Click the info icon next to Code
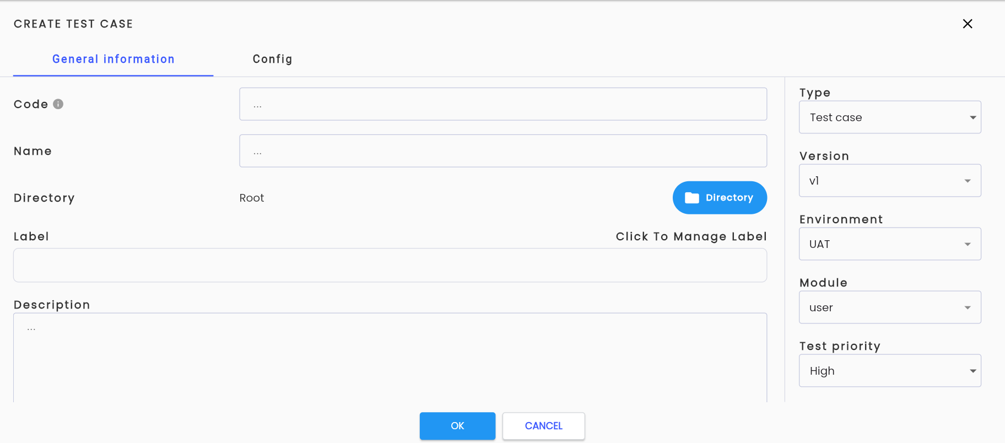The height and width of the screenshot is (443, 1005). pyautogui.click(x=58, y=104)
